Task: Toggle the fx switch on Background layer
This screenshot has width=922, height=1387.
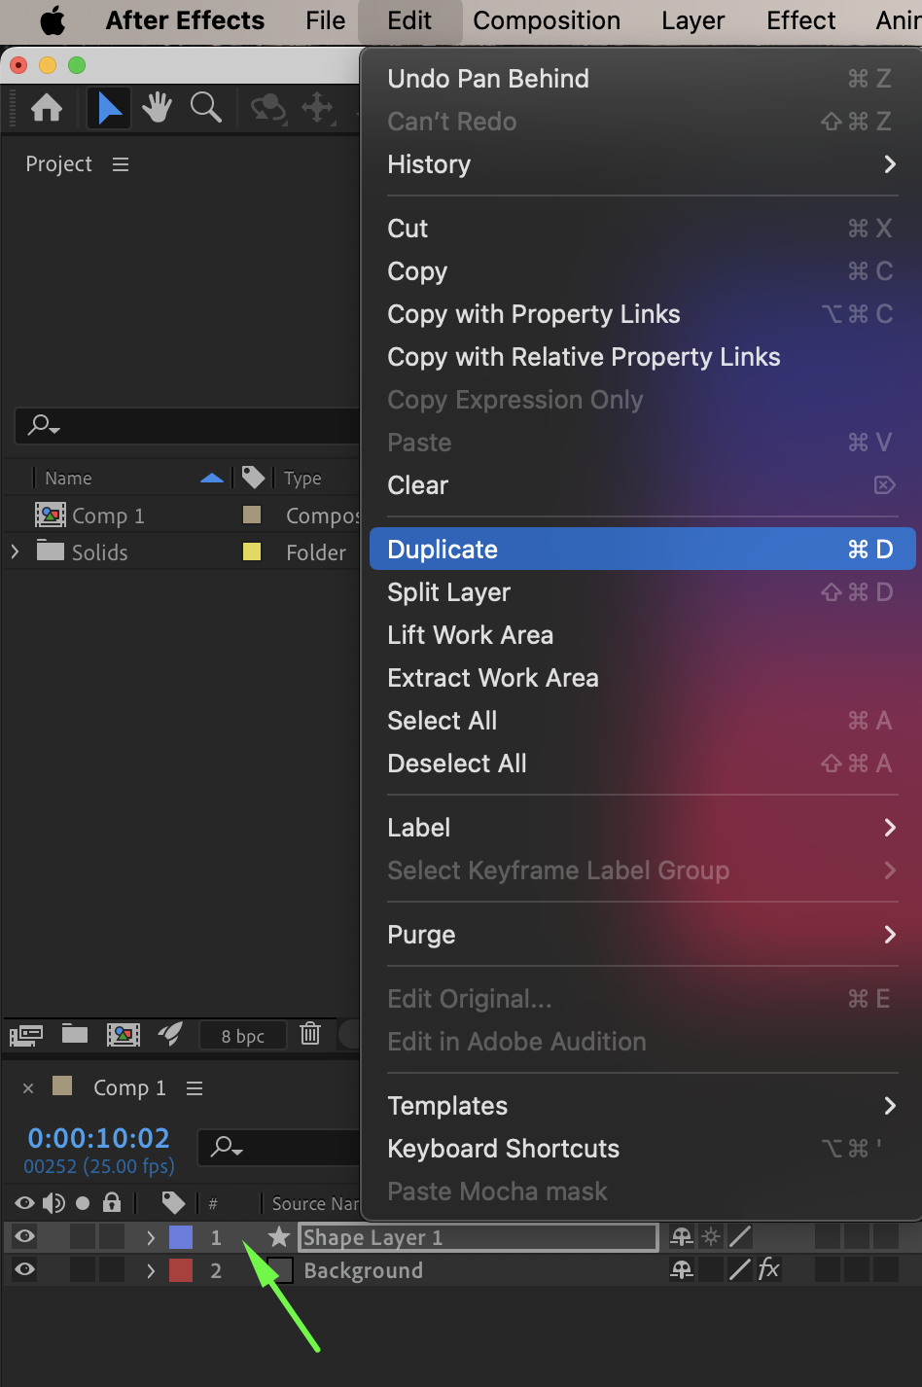Action: pos(769,1269)
